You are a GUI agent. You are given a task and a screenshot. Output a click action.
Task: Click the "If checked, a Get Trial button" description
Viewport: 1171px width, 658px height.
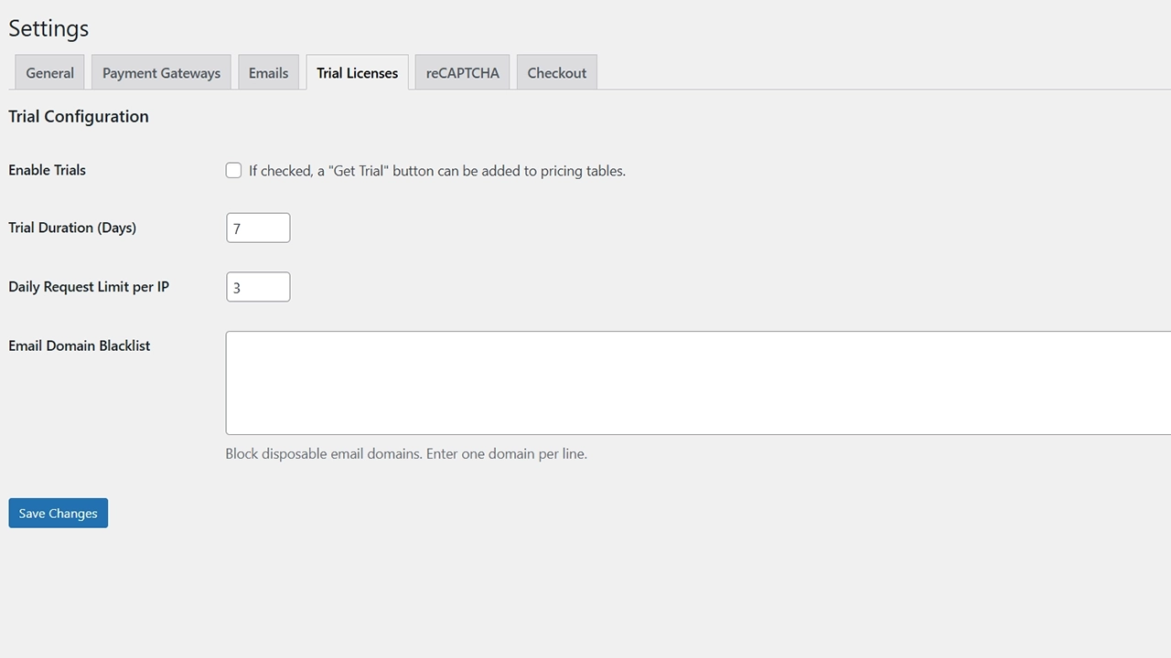pos(436,171)
